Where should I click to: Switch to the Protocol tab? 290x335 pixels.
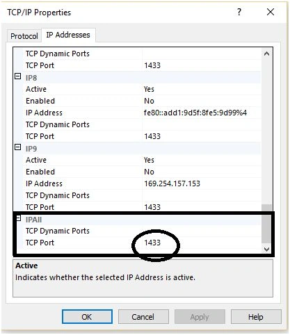[24, 36]
